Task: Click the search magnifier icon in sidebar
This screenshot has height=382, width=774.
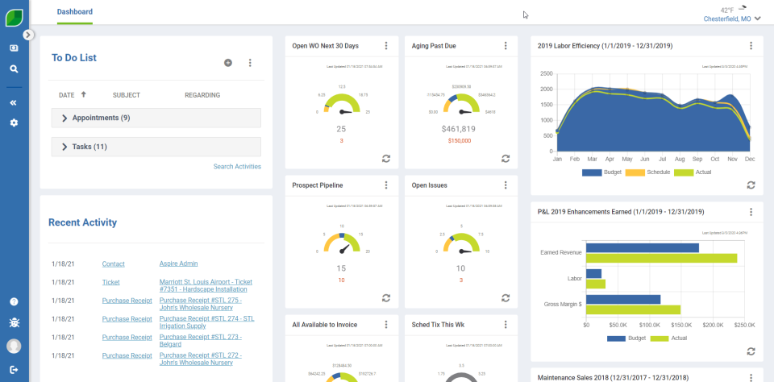Action: pyautogui.click(x=14, y=69)
